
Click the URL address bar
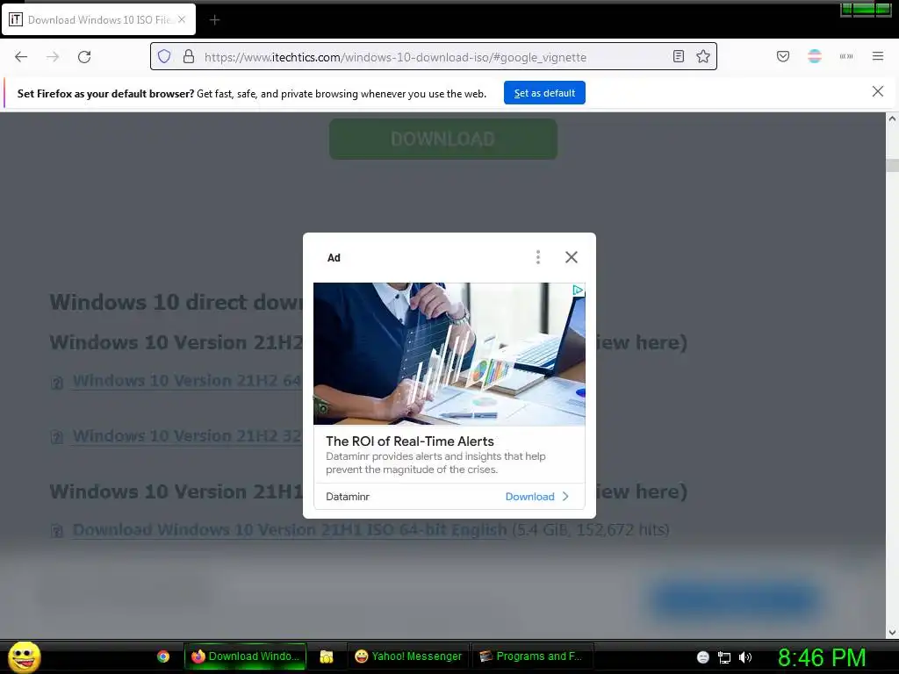coord(435,57)
